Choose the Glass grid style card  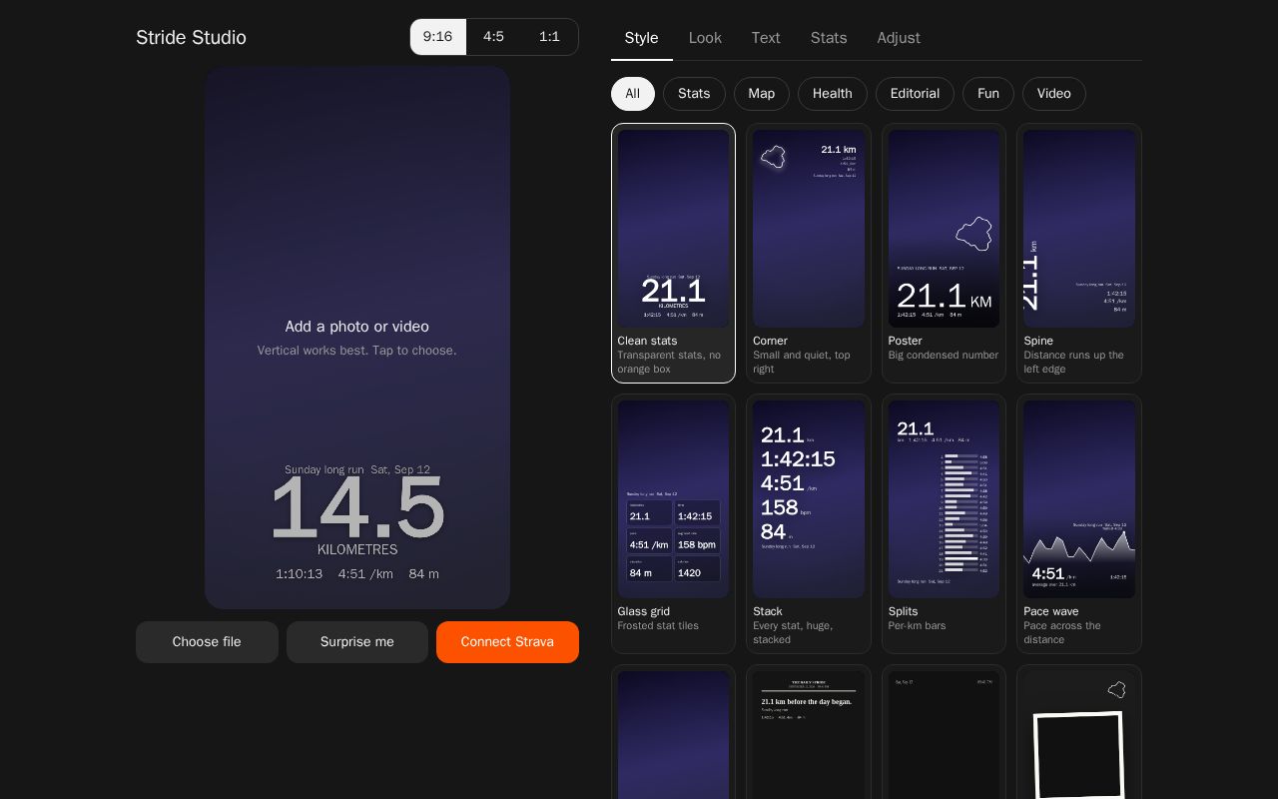[x=673, y=523]
